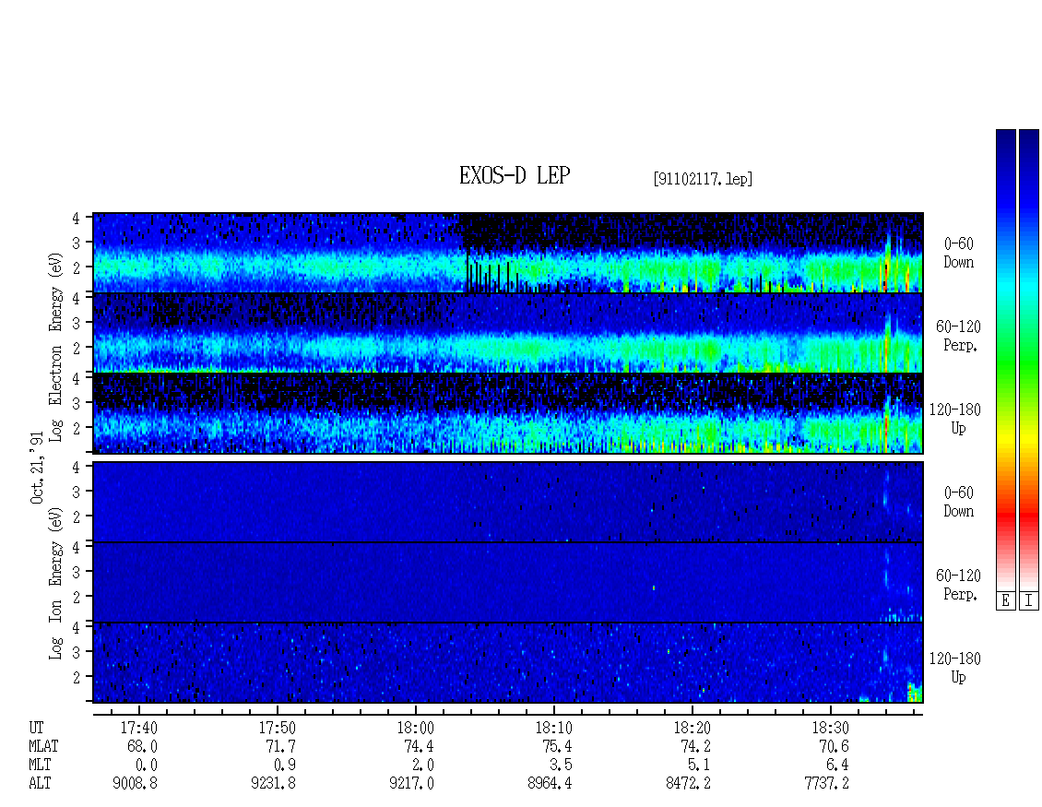Image resolution: width=1042 pixels, height=807 pixels.
Task: Click the 18:10 UT time label
Action: tap(553, 728)
